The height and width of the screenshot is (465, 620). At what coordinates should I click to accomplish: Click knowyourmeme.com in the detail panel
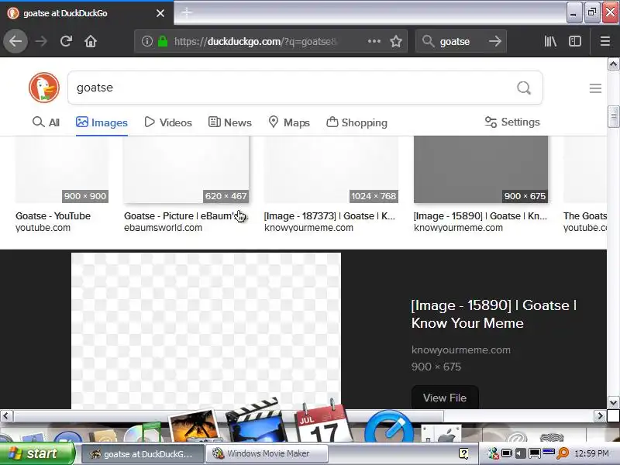(x=460, y=350)
